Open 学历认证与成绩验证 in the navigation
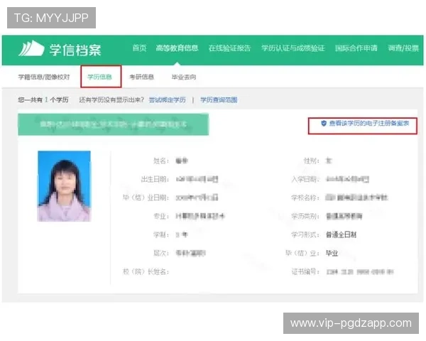This screenshot has height=341, width=426. pyautogui.click(x=293, y=48)
